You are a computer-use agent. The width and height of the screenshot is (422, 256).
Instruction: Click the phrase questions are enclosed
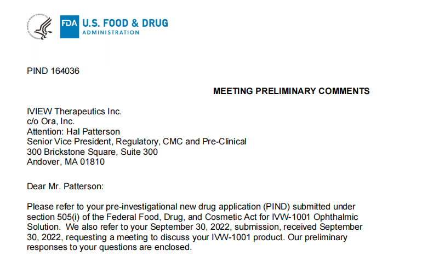145,247
